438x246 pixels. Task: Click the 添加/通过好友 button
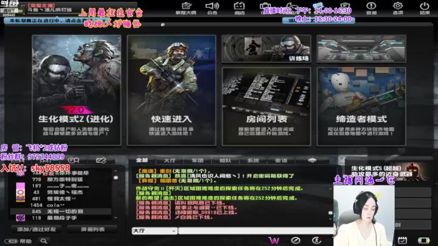point(37,229)
